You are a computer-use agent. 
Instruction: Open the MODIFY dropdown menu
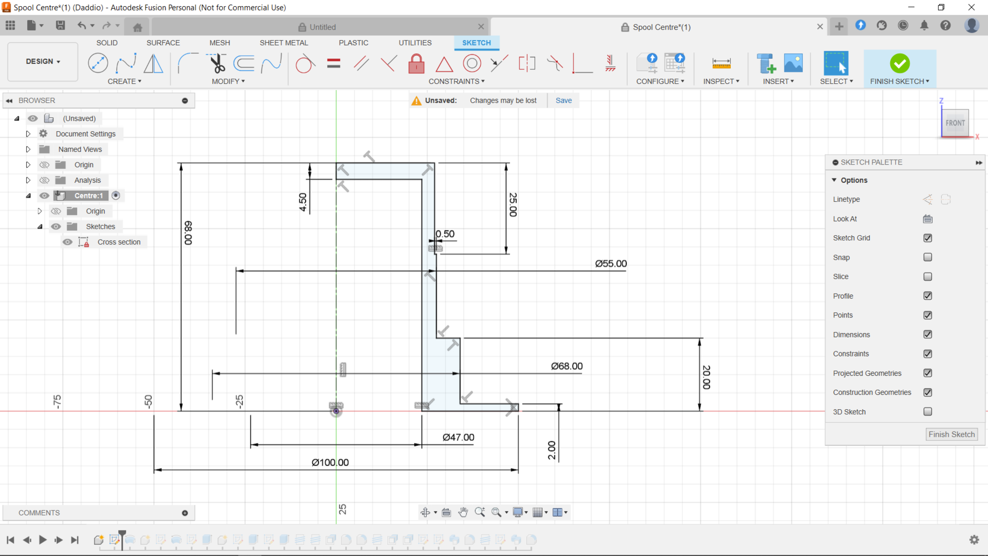pos(228,81)
